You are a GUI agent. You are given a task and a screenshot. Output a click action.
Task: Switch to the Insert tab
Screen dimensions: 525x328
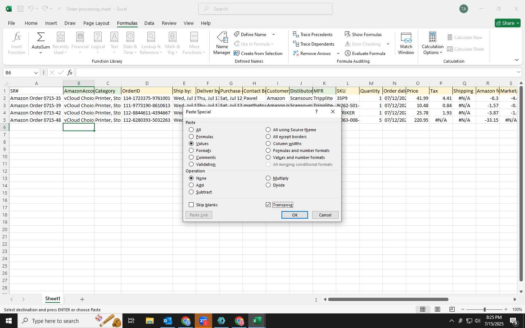(x=51, y=23)
